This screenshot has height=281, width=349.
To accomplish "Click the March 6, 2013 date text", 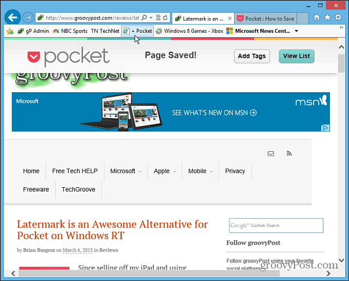I will click(x=77, y=250).
